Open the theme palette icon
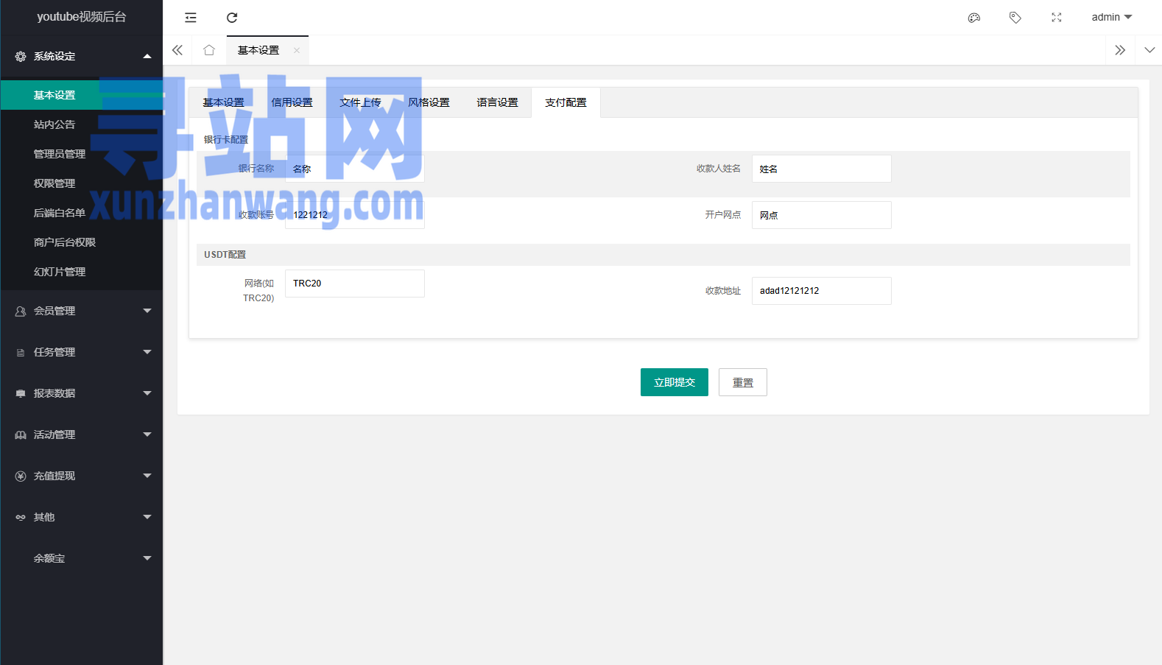Image resolution: width=1162 pixels, height=665 pixels. click(974, 18)
